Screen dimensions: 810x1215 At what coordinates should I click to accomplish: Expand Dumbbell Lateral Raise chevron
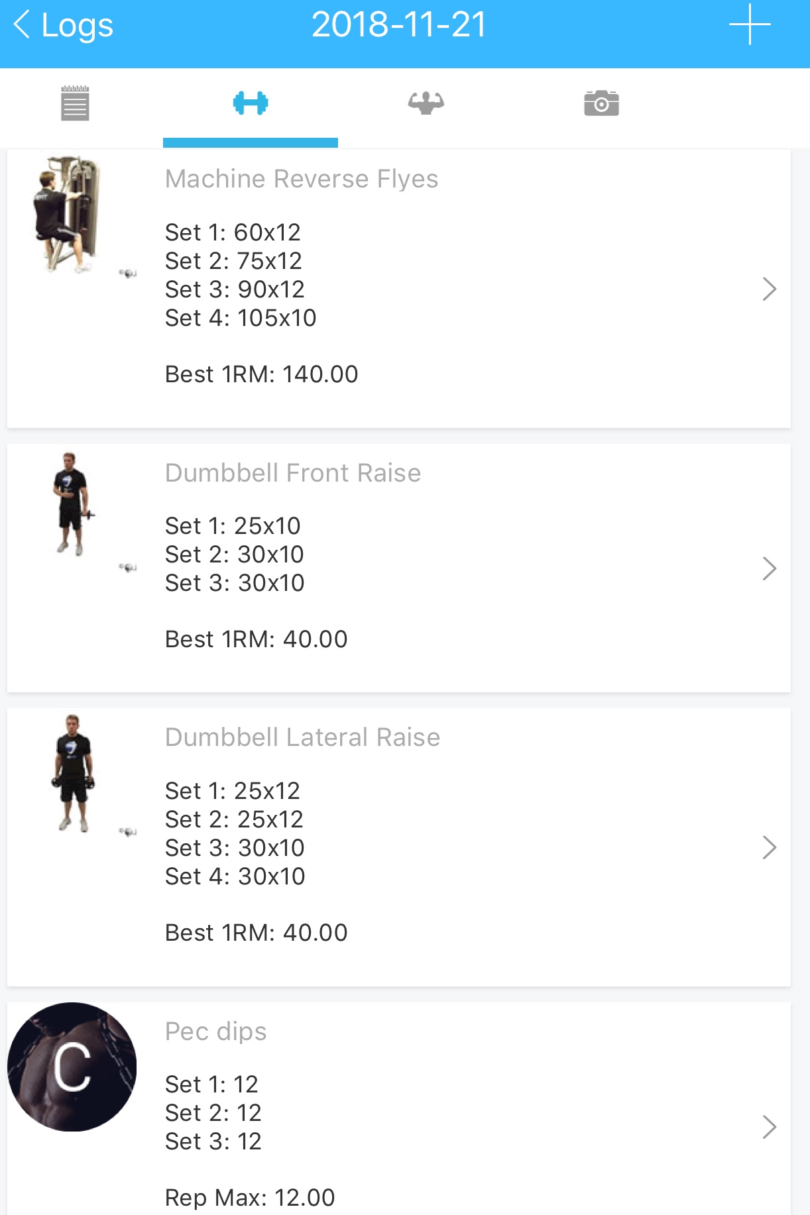point(769,847)
